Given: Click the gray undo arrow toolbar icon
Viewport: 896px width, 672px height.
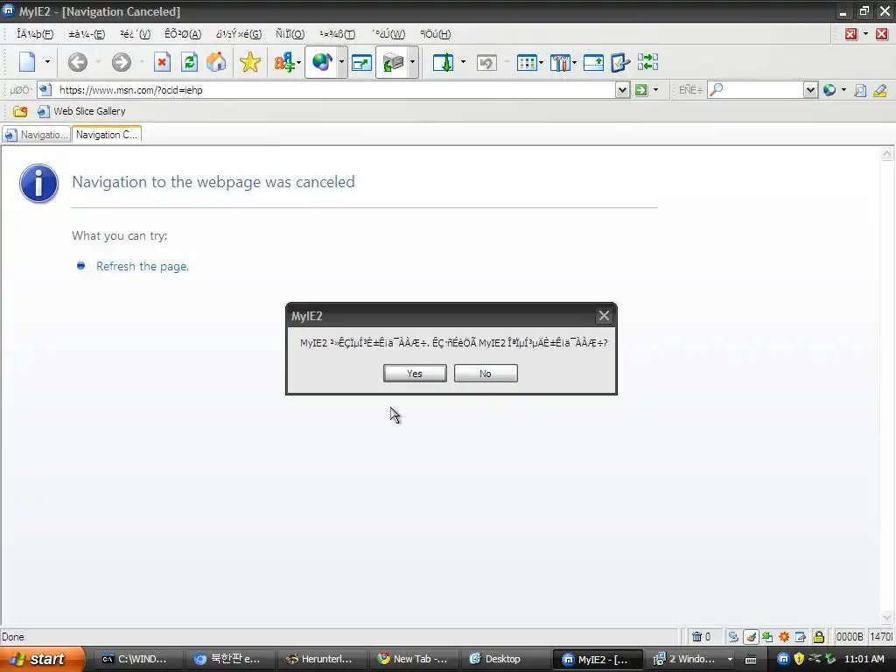Looking at the screenshot, I should click(486, 62).
